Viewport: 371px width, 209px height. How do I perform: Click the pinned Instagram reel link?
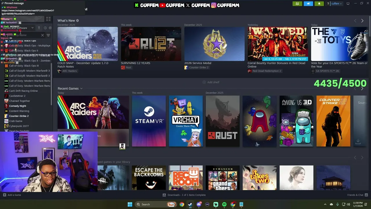point(28,12)
